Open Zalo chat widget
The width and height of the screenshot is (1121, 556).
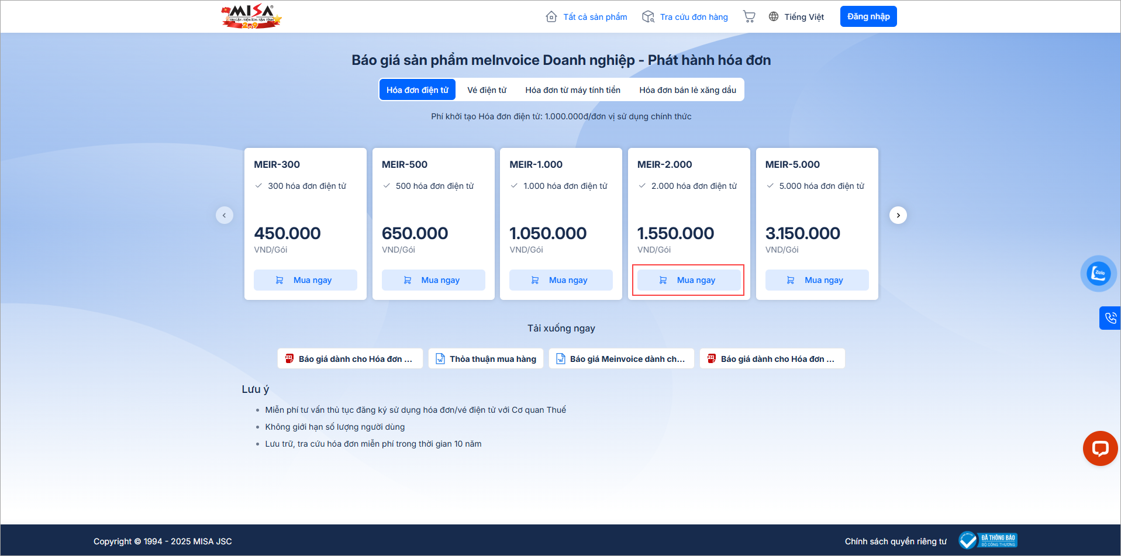[1099, 273]
